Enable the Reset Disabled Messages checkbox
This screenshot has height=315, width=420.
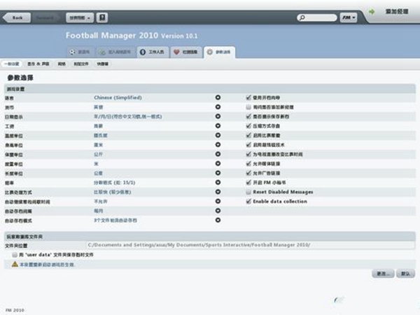(x=248, y=192)
